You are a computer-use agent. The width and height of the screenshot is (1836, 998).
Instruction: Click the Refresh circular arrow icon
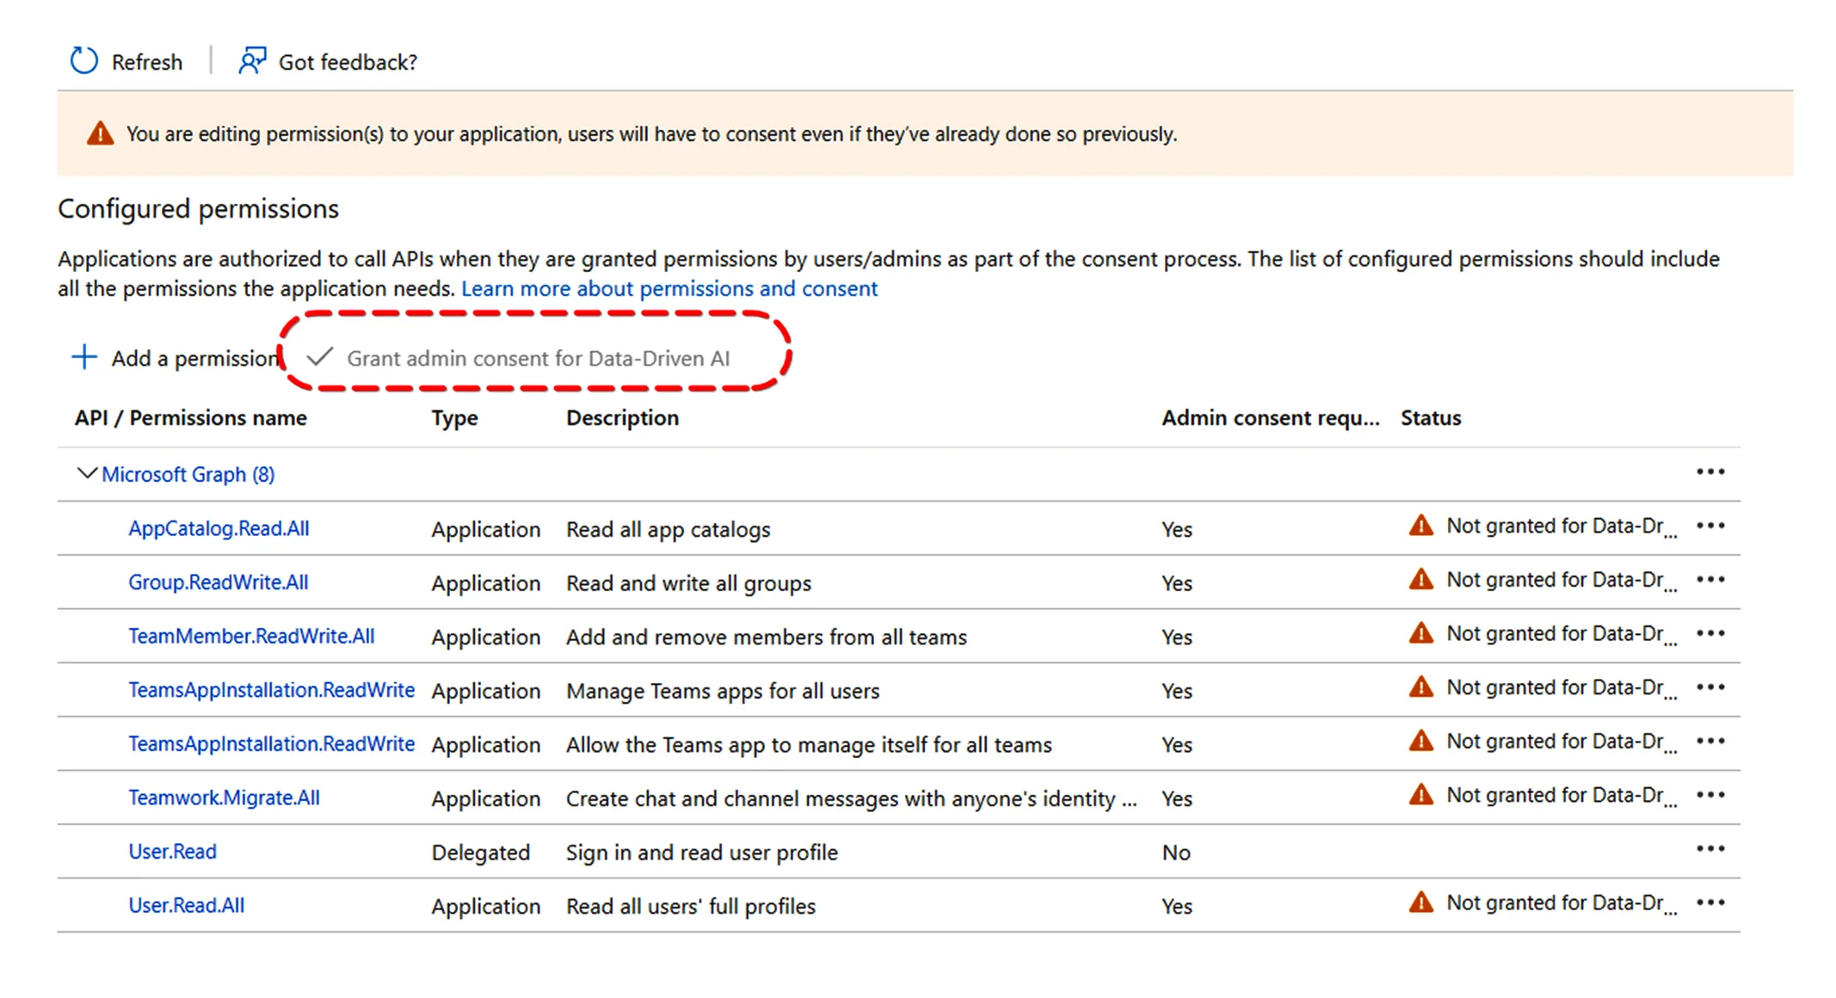pyautogui.click(x=83, y=61)
